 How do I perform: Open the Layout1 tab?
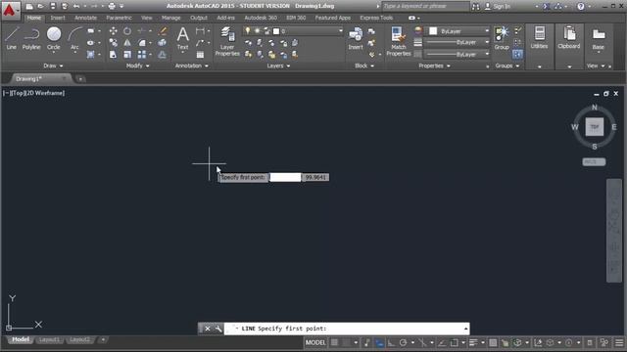click(x=49, y=339)
